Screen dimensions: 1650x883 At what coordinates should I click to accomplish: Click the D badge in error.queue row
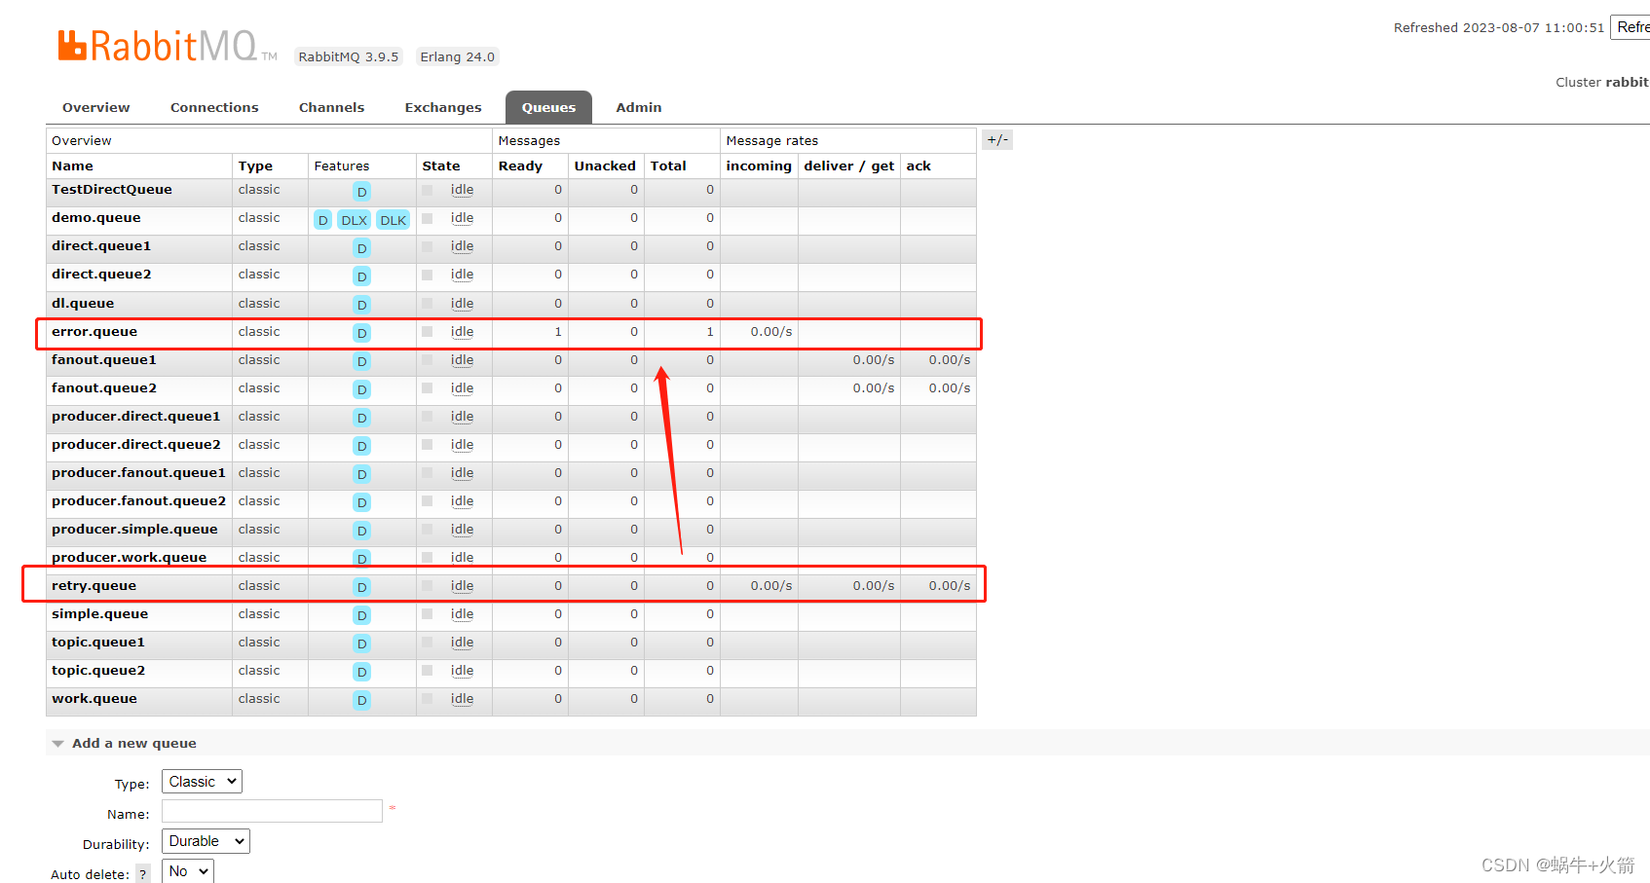361,333
